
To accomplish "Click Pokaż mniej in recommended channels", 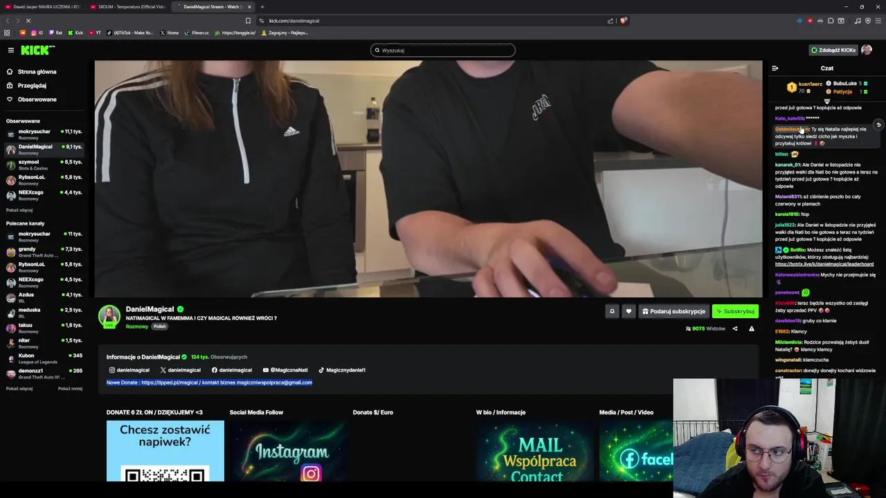I will click(70, 389).
